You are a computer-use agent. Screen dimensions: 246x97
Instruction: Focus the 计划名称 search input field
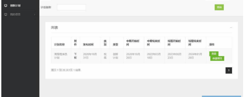point(71,7)
